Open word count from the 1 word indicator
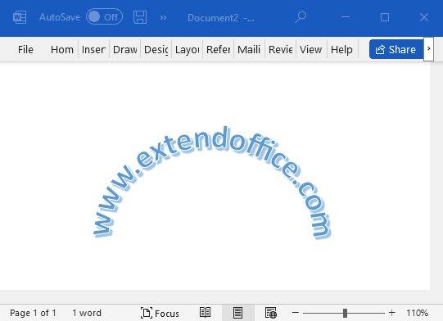443x321 pixels. 87,313
